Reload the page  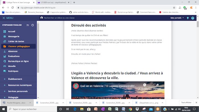coord(13,8)
